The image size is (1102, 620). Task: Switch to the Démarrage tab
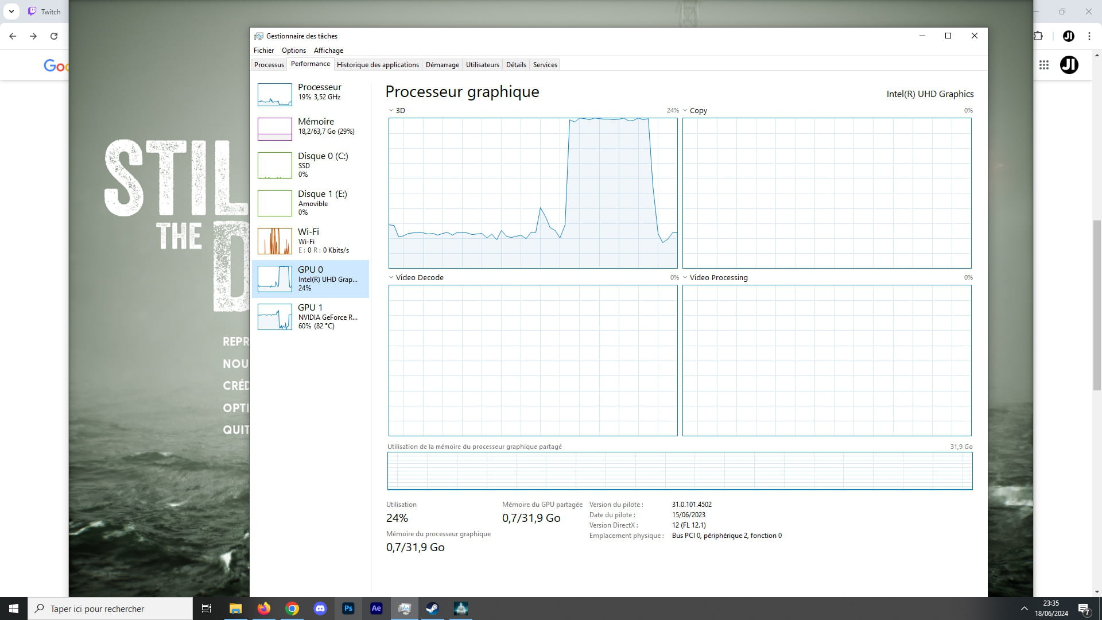(442, 65)
